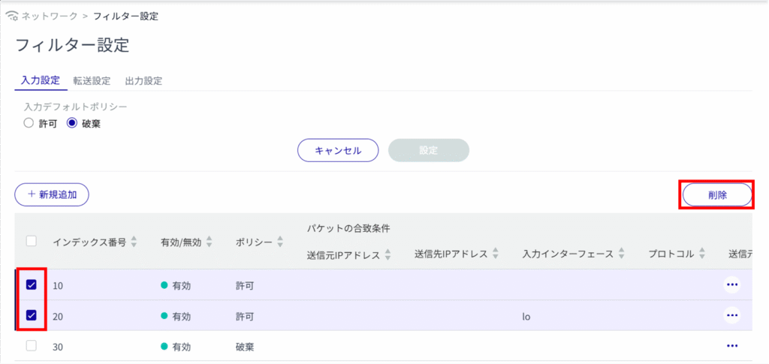The width and height of the screenshot is (769, 364).
Task: Toggle the select-all header checkbox
Action: point(32,241)
